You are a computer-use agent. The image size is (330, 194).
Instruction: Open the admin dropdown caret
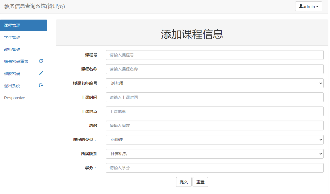[x=317, y=7]
